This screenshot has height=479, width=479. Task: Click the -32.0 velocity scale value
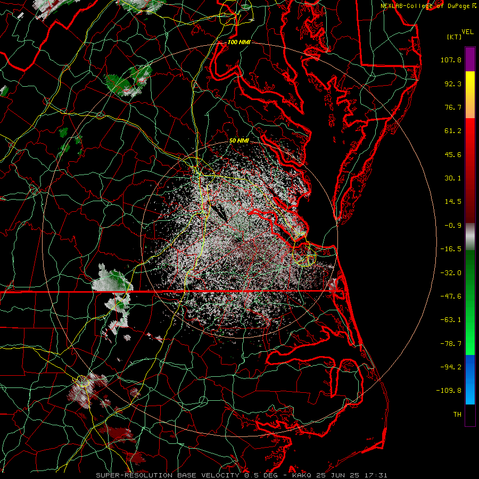(x=451, y=272)
